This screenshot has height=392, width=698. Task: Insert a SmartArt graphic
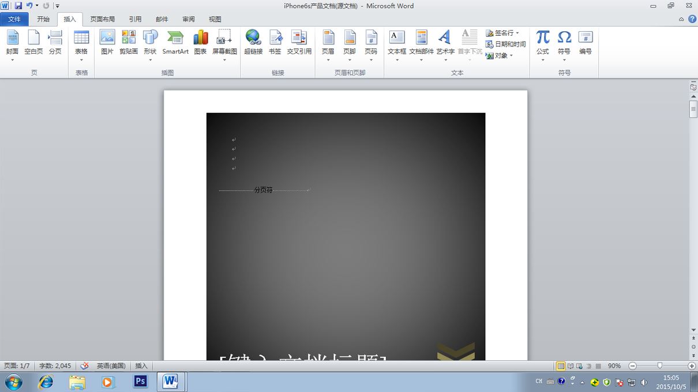click(175, 43)
